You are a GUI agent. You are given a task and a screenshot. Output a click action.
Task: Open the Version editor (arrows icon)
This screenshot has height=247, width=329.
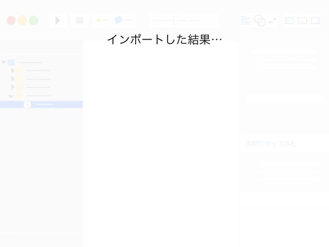pyautogui.click(x=273, y=20)
